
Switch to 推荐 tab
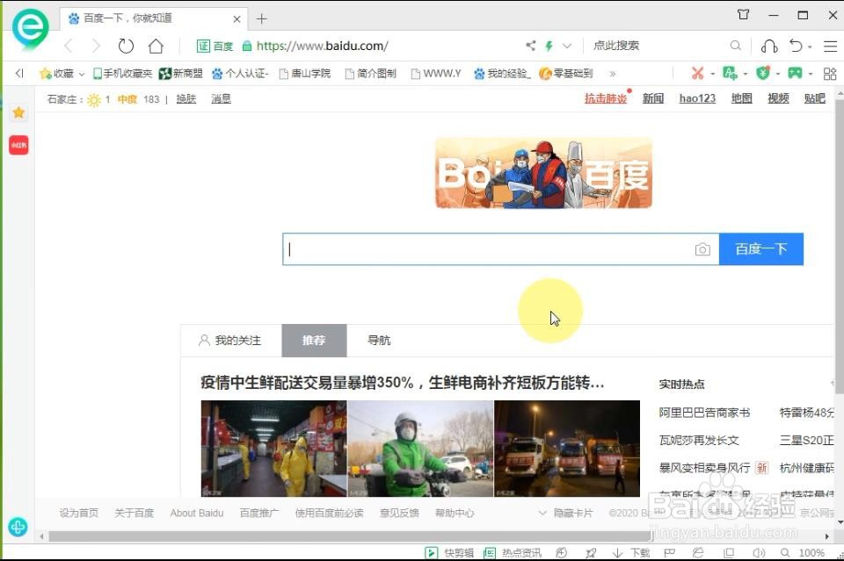315,341
